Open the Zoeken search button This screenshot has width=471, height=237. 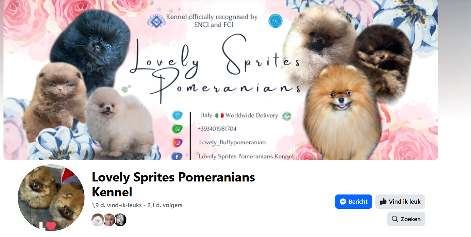pos(406,219)
